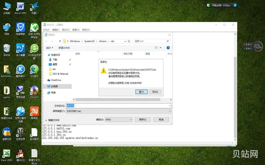
Task: Open the 网络 desktop icon
Action: 7,29
